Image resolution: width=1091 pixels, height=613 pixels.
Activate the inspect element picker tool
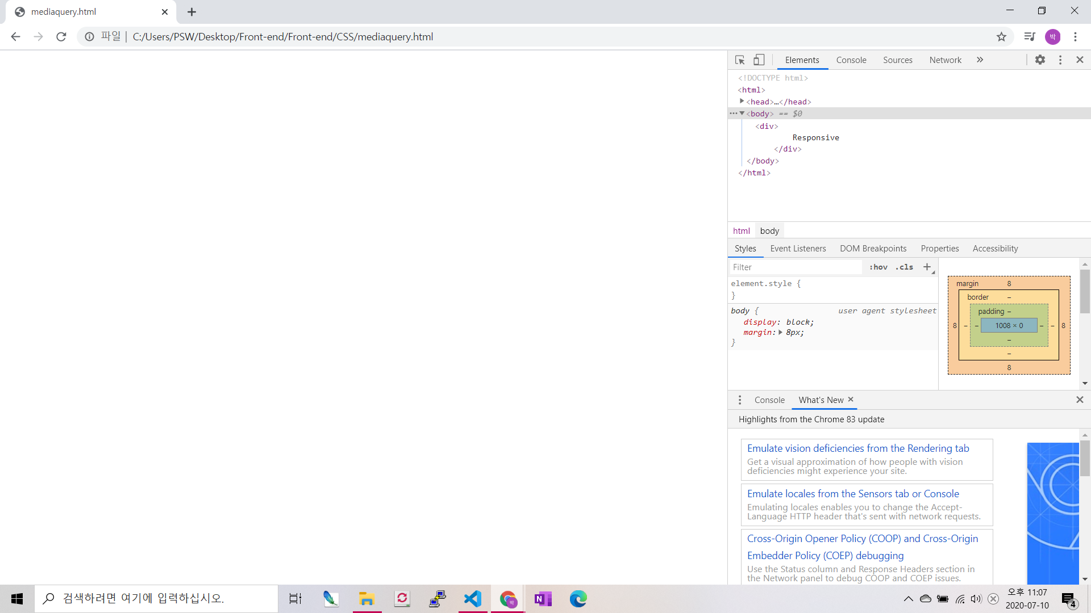point(740,60)
